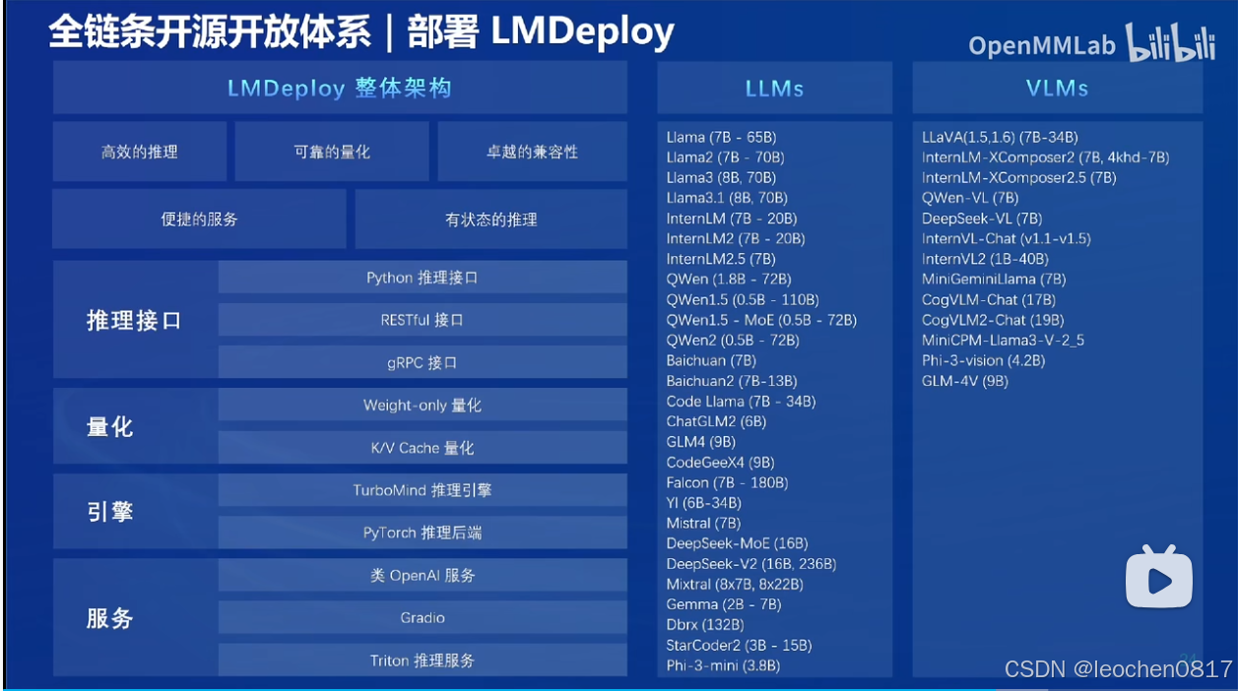This screenshot has width=1238, height=691.
Task: Click the 'Weight-only 量化' row
Action: [423, 405]
